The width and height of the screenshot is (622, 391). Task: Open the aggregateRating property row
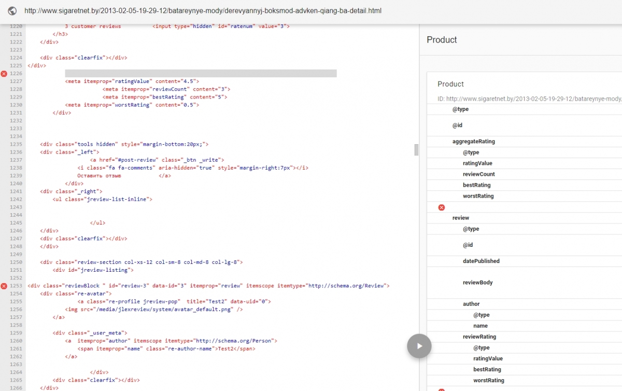click(x=474, y=142)
